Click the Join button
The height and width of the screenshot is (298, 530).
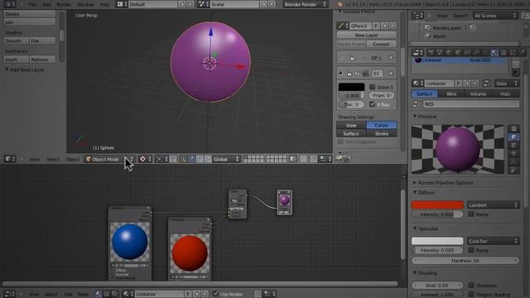30,22
